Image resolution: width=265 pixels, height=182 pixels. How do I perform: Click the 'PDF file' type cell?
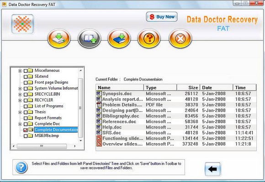pyautogui.click(x=154, y=105)
